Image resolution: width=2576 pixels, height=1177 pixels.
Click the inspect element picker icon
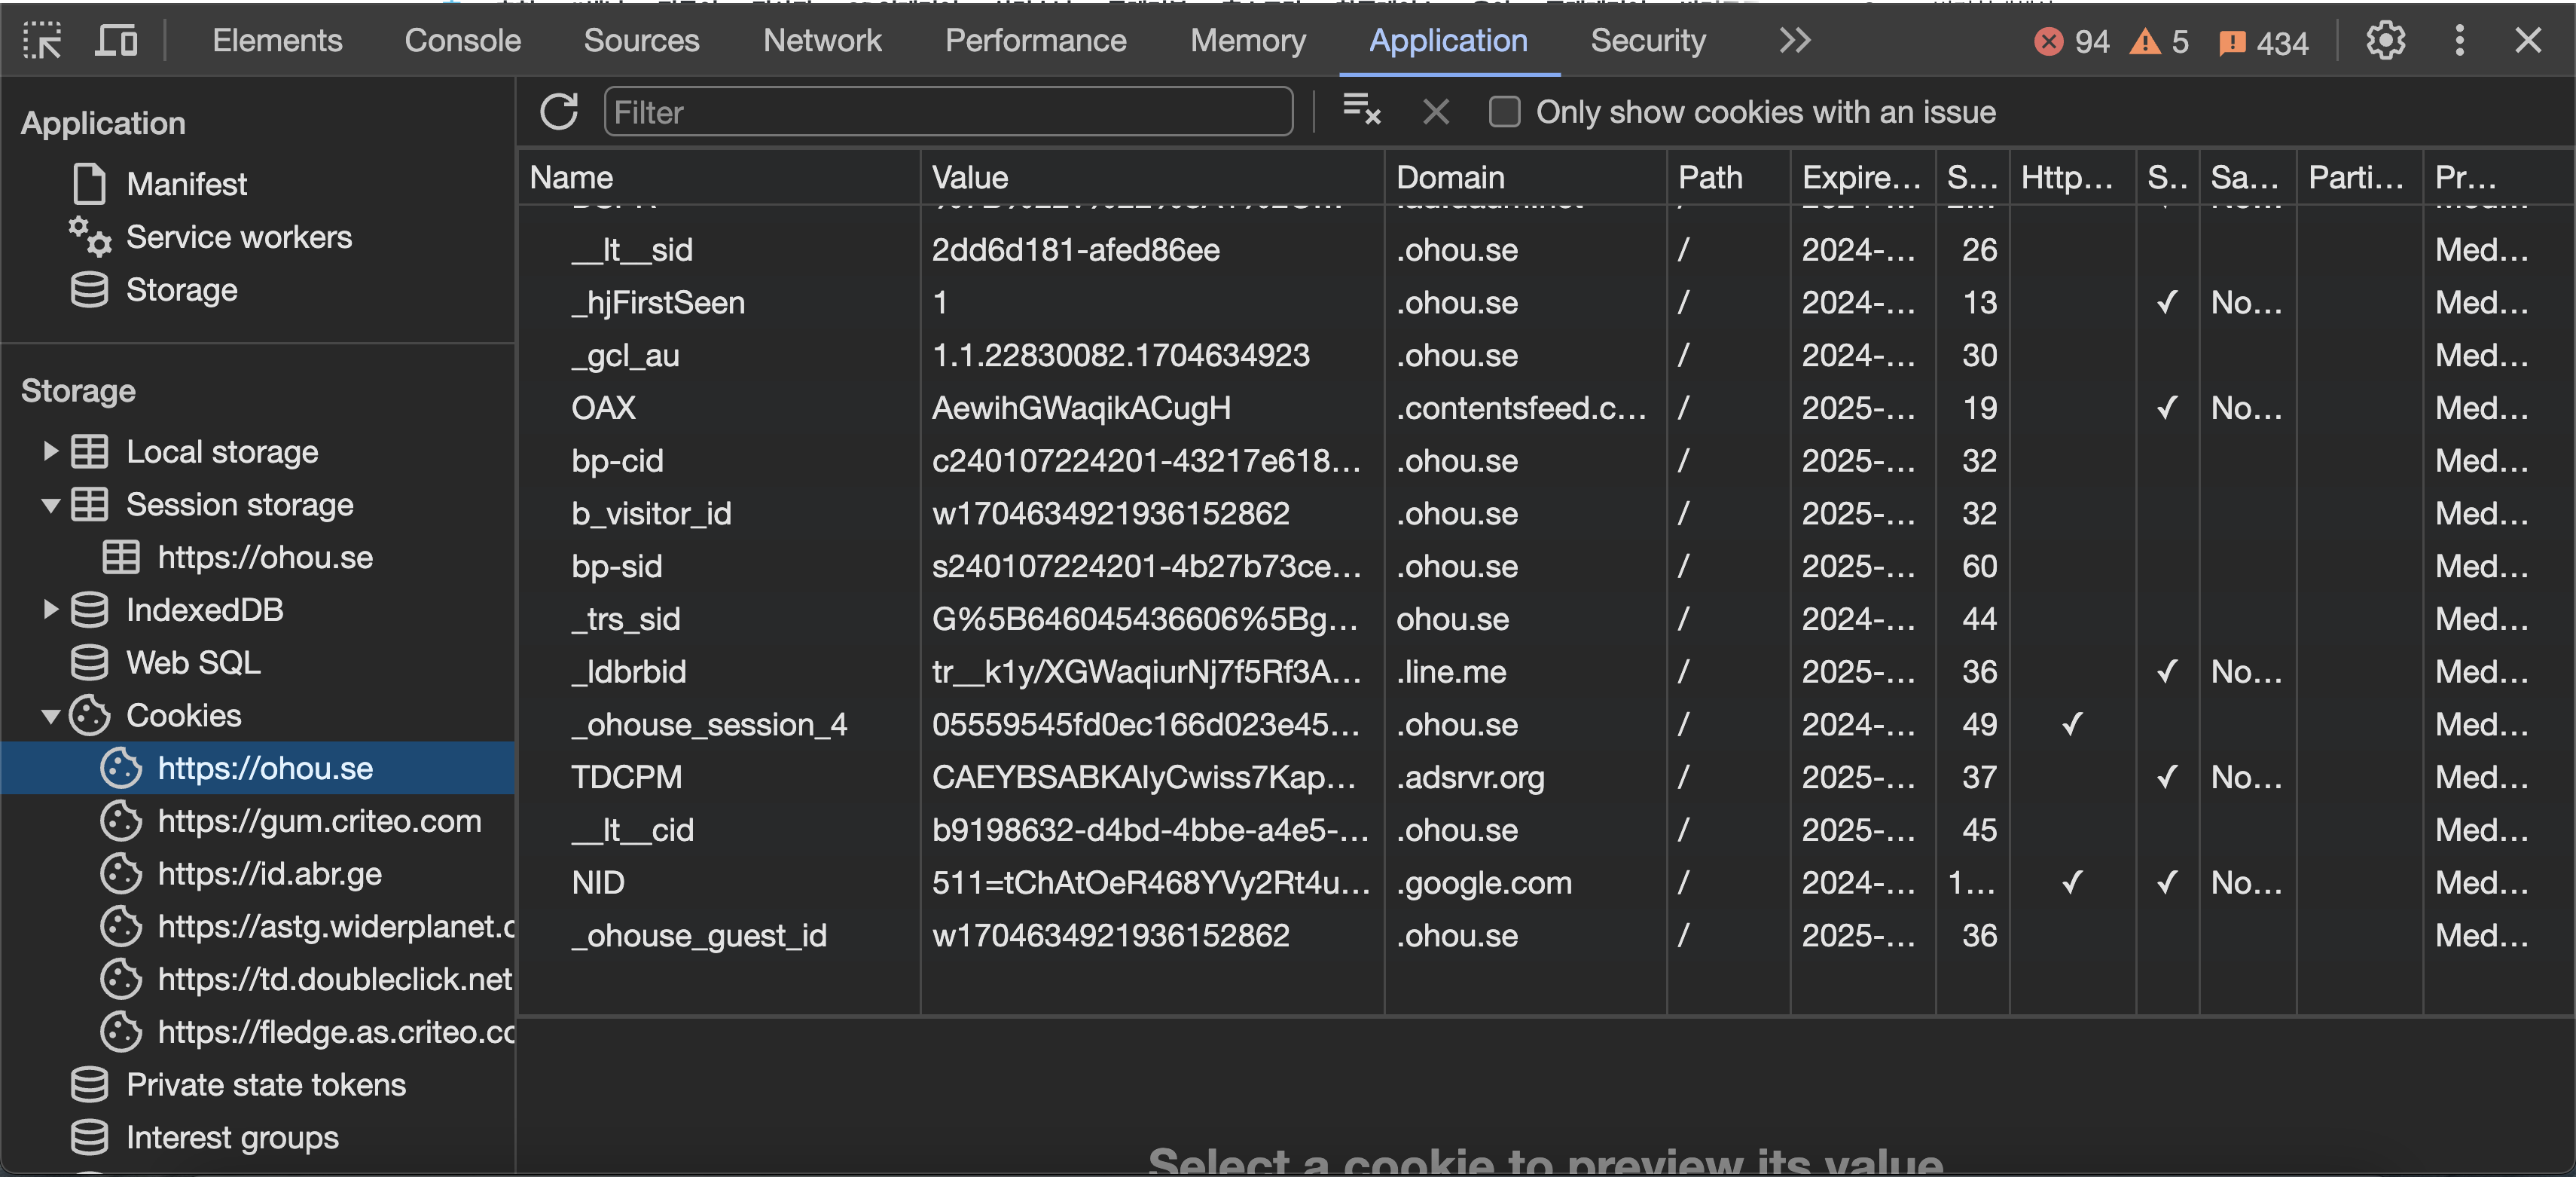(x=42, y=41)
